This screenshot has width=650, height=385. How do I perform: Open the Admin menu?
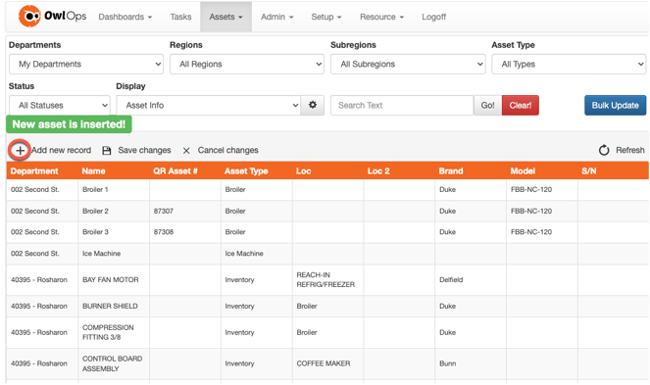276,17
